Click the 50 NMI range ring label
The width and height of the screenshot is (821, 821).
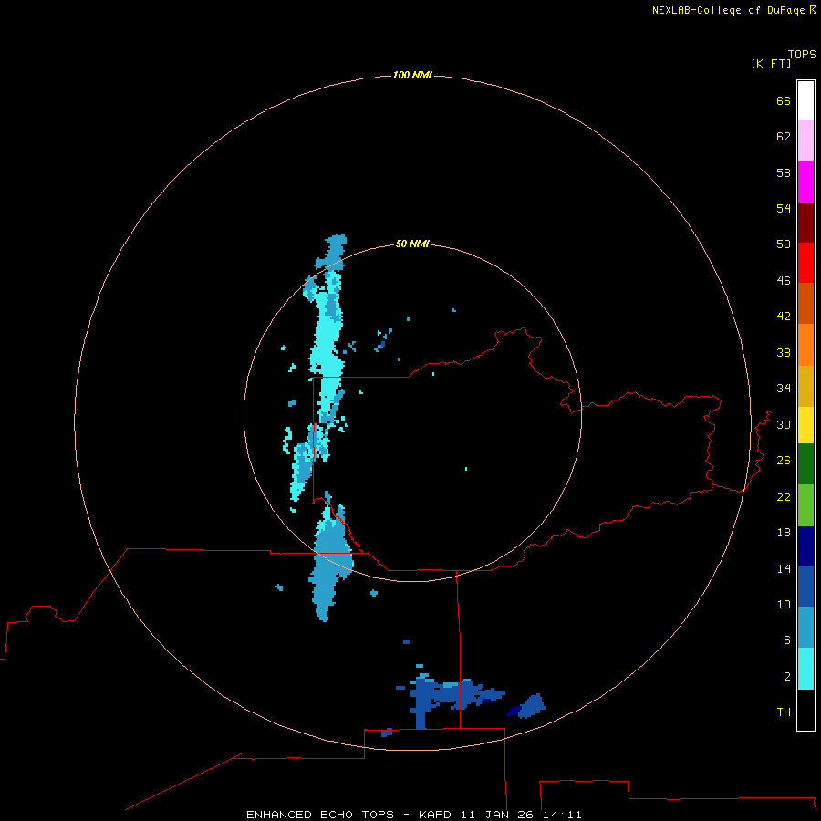(x=412, y=244)
